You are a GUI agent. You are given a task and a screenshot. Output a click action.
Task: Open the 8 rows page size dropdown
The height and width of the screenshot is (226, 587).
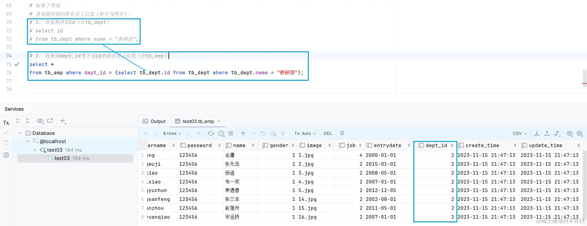(x=172, y=133)
